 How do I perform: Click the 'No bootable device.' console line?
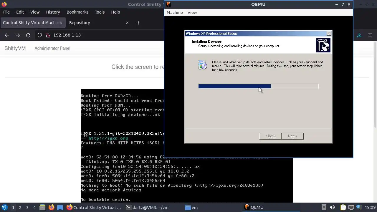click(105, 200)
